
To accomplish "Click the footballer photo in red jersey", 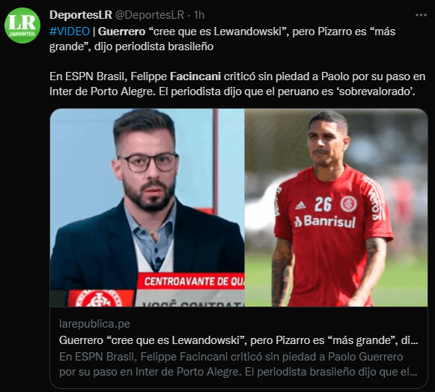I will (x=336, y=208).
